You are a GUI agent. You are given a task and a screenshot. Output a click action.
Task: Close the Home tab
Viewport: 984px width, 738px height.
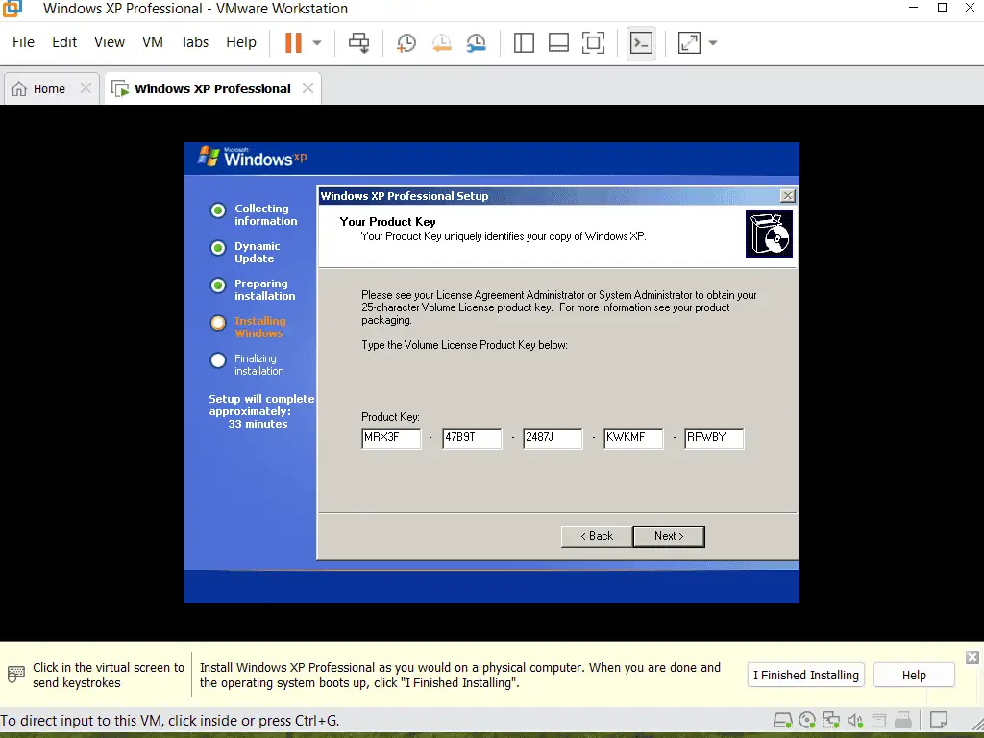(86, 88)
